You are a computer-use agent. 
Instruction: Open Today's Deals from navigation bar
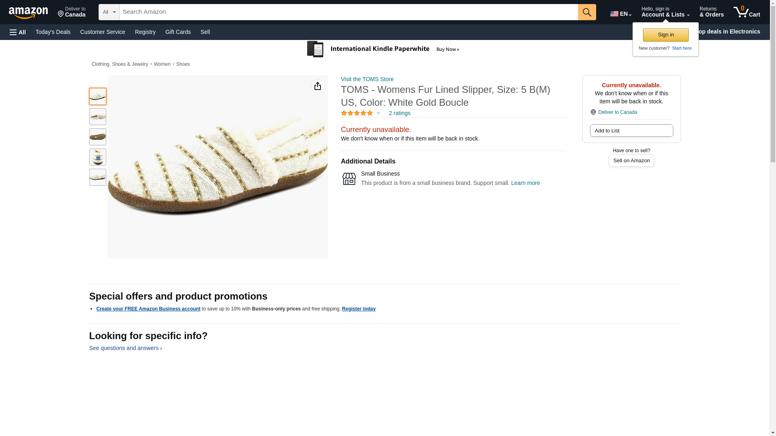[53, 32]
